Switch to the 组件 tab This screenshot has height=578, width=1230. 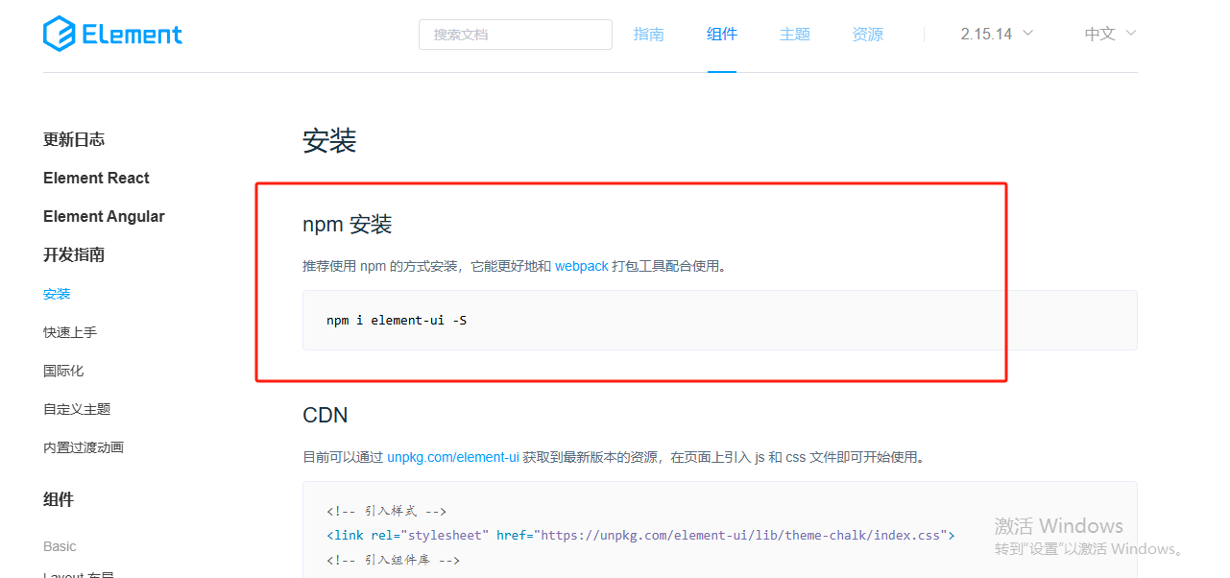tap(722, 34)
